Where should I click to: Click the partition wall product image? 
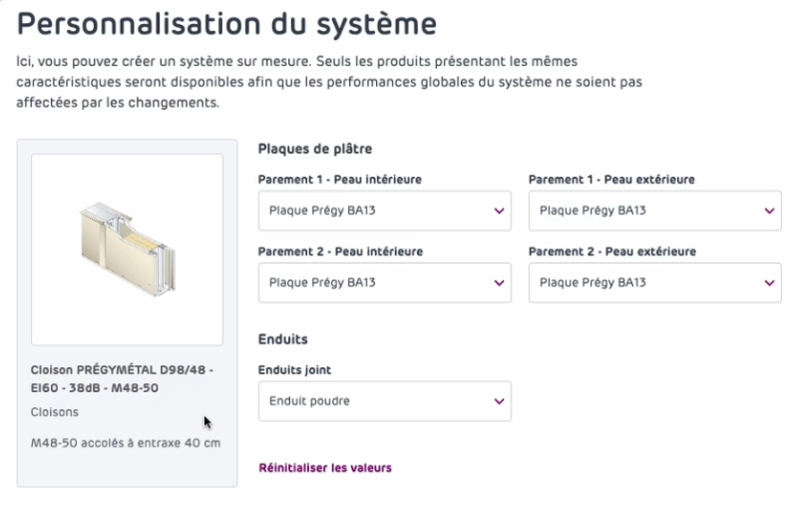point(127,250)
